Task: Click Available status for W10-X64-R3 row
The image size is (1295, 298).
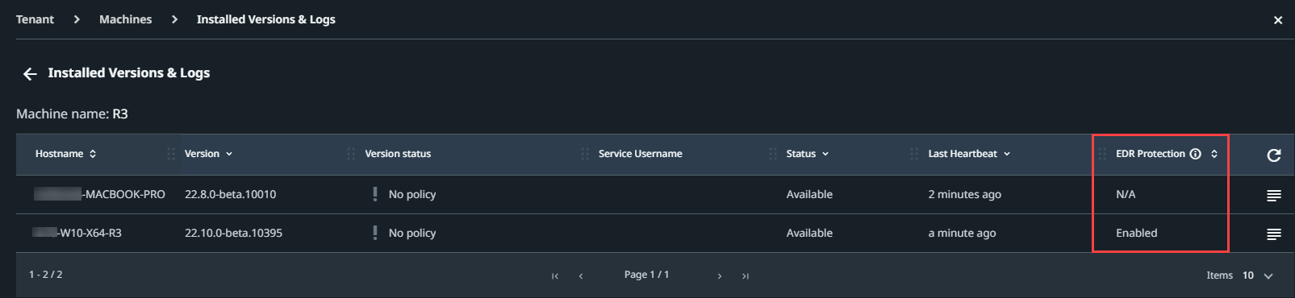Action: (x=809, y=233)
